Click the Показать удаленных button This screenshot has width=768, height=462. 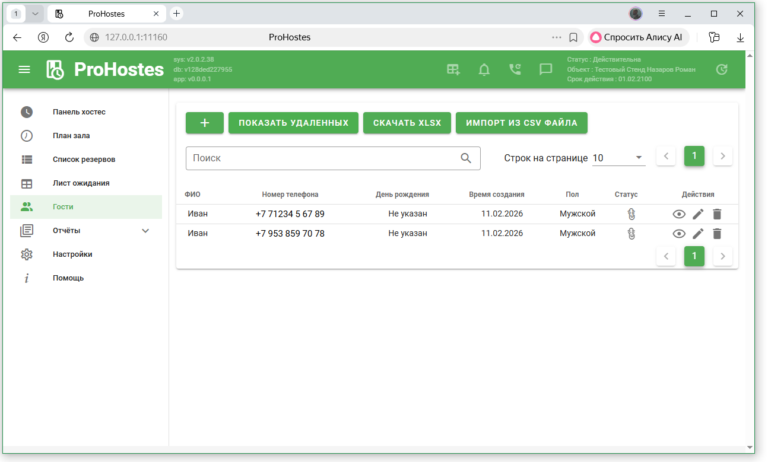[x=293, y=123]
